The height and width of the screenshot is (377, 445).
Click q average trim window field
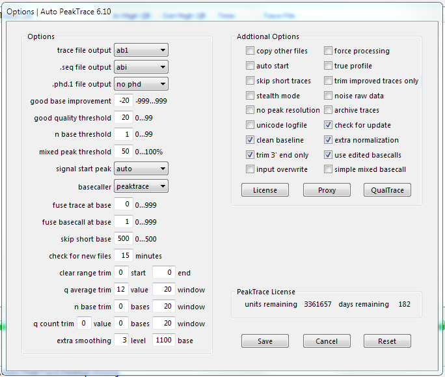[164, 289]
